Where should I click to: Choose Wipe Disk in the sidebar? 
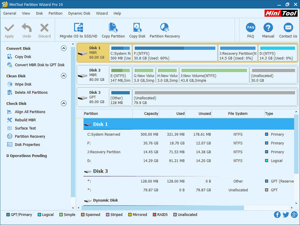(23, 84)
